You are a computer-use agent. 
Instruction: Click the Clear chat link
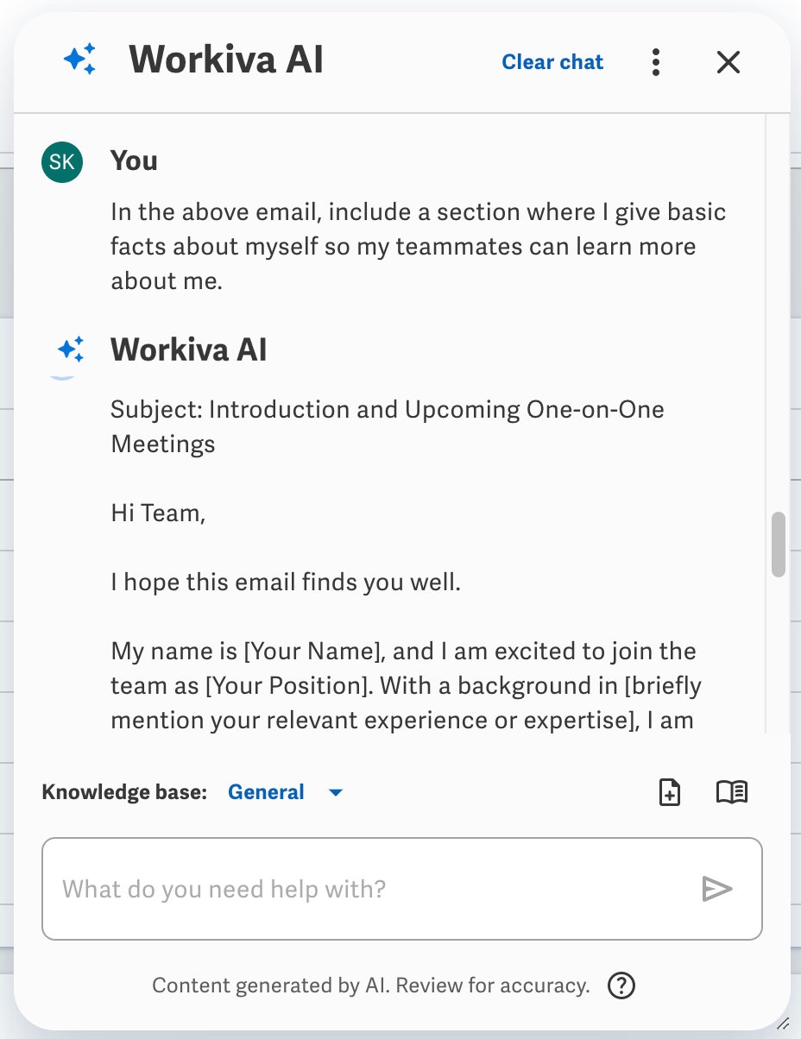click(x=552, y=62)
